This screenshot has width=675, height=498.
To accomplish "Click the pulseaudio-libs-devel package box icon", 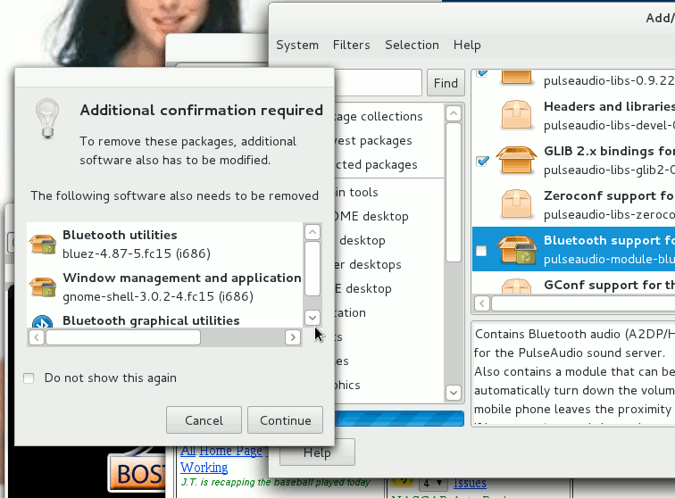I will coord(516,115).
